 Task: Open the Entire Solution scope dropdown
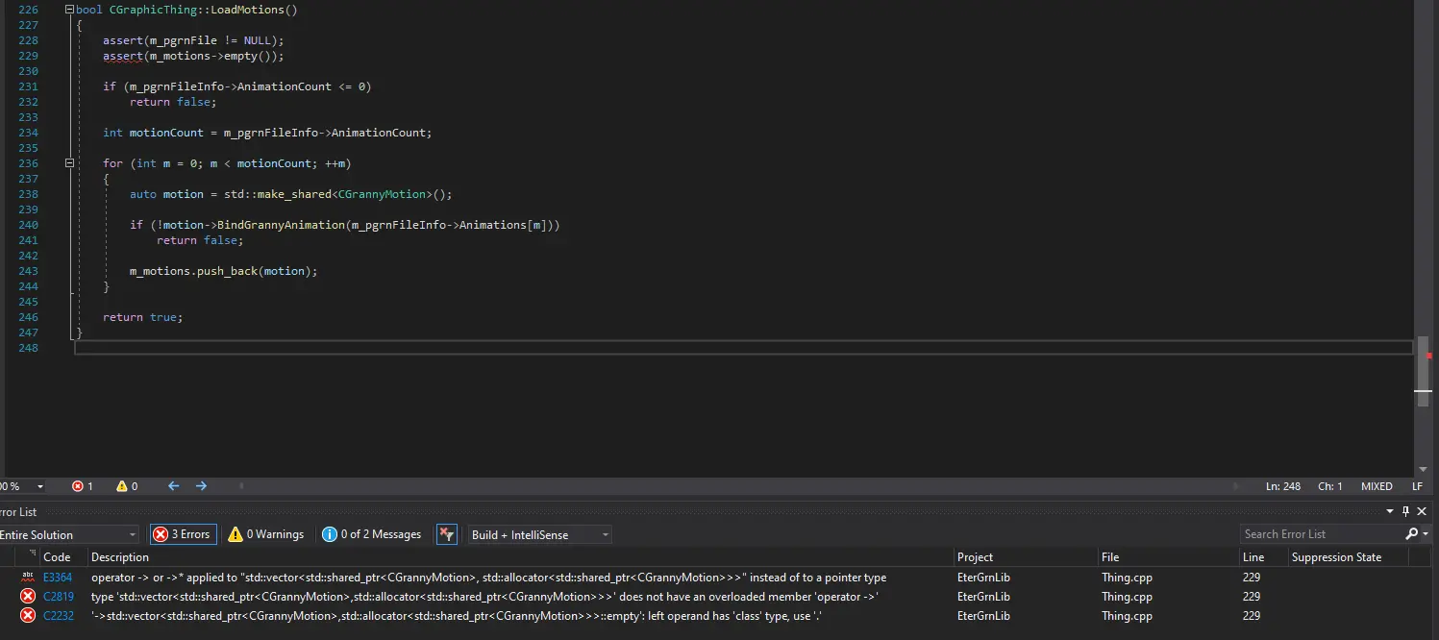click(x=68, y=534)
